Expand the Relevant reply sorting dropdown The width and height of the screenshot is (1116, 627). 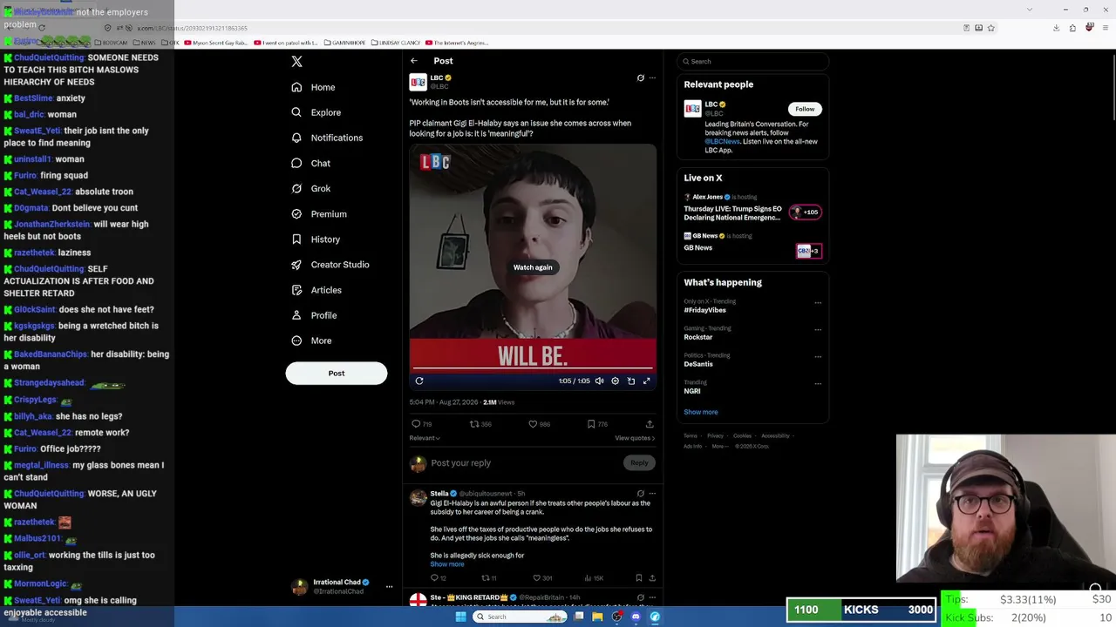click(425, 438)
